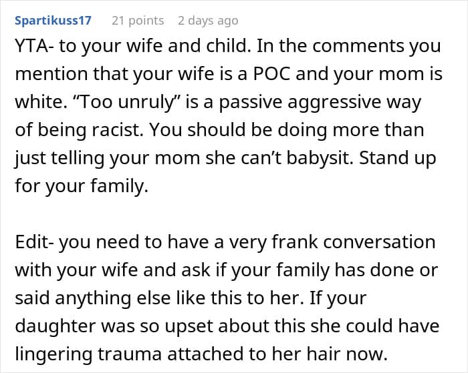Viewport: 468px width, 373px height.
Task: Click the phrase lingering trauma
Action: (88, 354)
